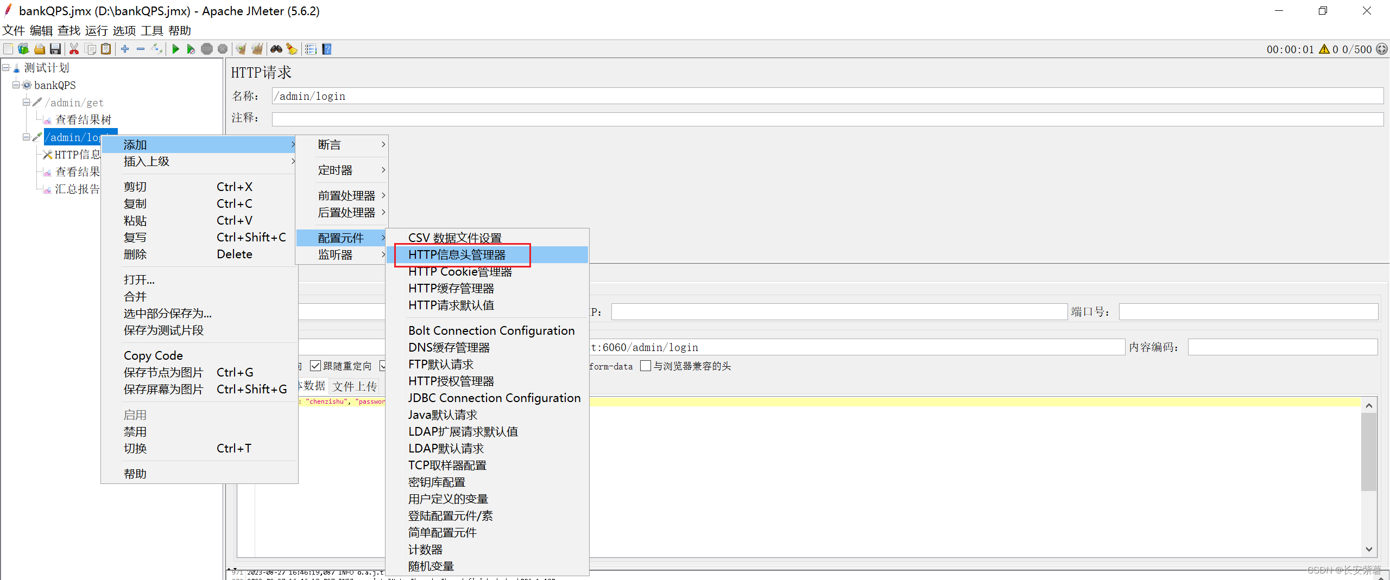
Task: Click the body data scrollbar down arrow
Action: [x=1369, y=549]
